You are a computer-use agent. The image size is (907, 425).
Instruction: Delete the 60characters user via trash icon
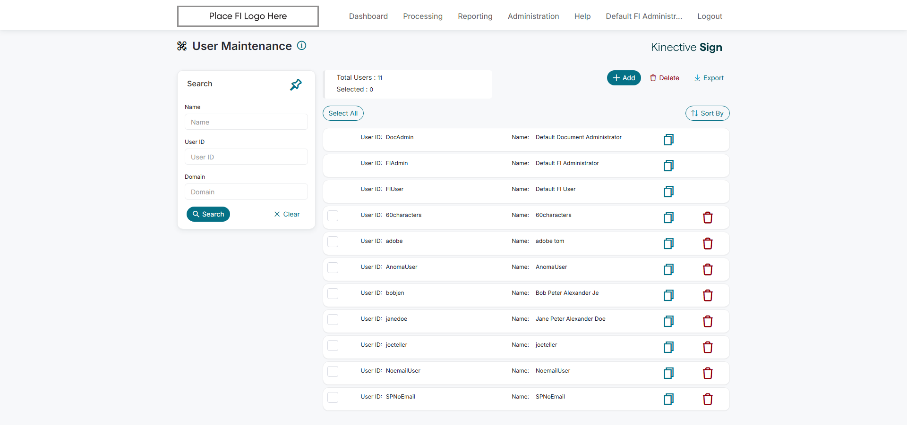708,217
